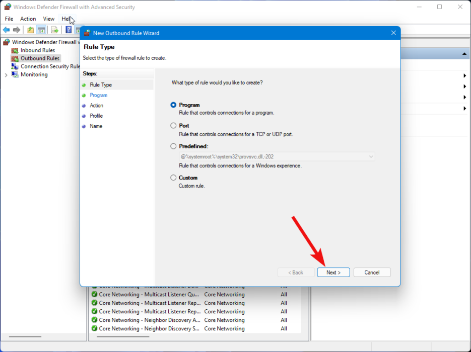471x352 pixels.
Task: Click the Inbound Rules firewall icon
Action: (15, 50)
